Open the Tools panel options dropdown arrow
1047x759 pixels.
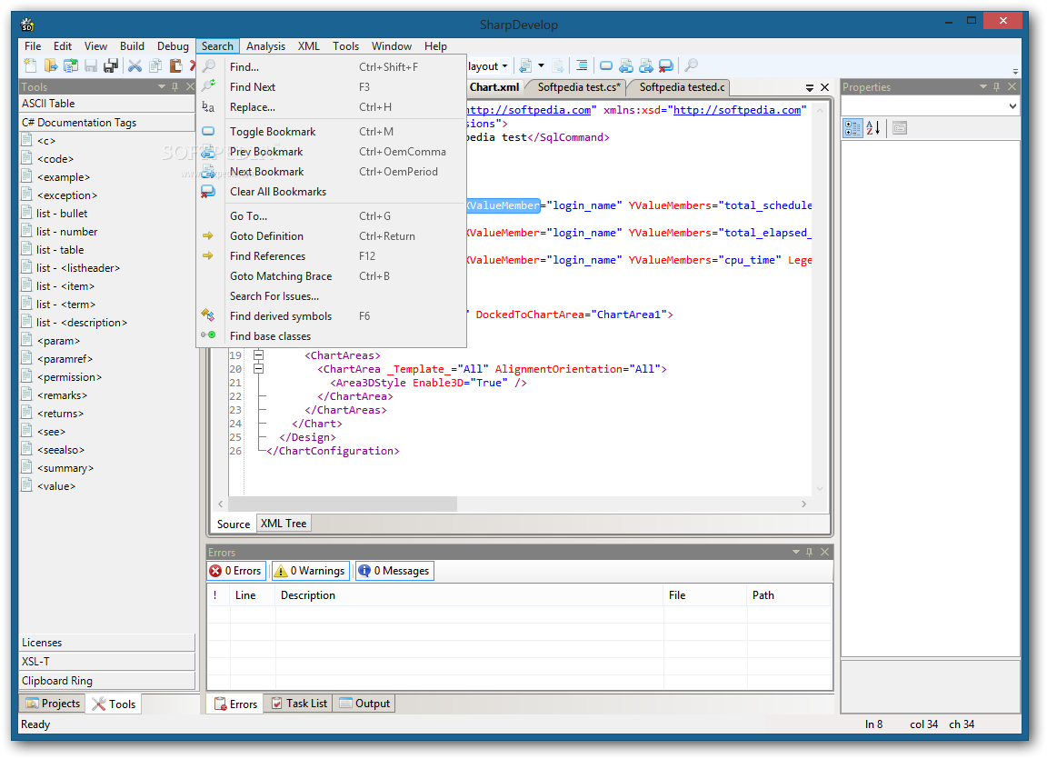pyautogui.click(x=161, y=86)
